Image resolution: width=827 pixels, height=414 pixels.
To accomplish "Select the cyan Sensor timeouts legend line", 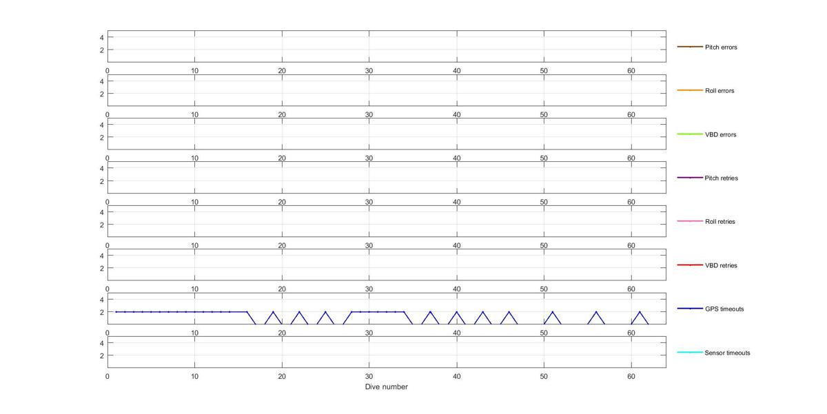I will pos(689,352).
